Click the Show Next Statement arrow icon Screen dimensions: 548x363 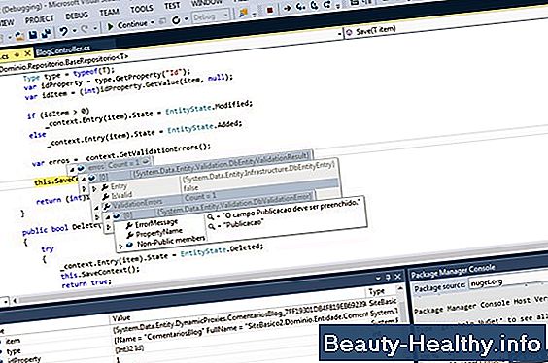288,8
